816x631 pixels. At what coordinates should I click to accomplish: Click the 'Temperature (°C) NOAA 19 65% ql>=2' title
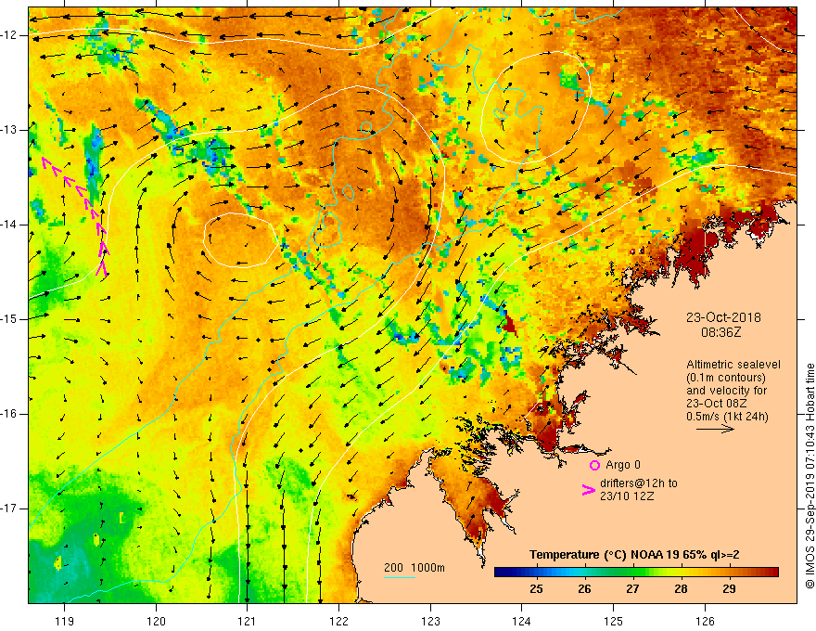tap(634, 555)
